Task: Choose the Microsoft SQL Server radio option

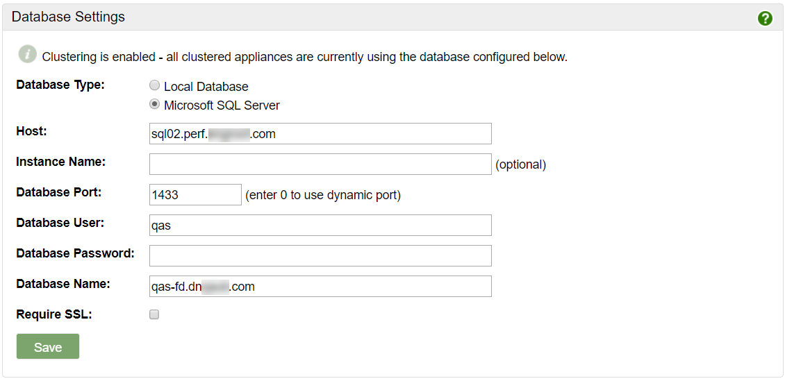Action: pos(155,105)
